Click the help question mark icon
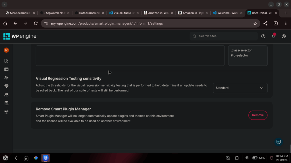 coord(263,36)
